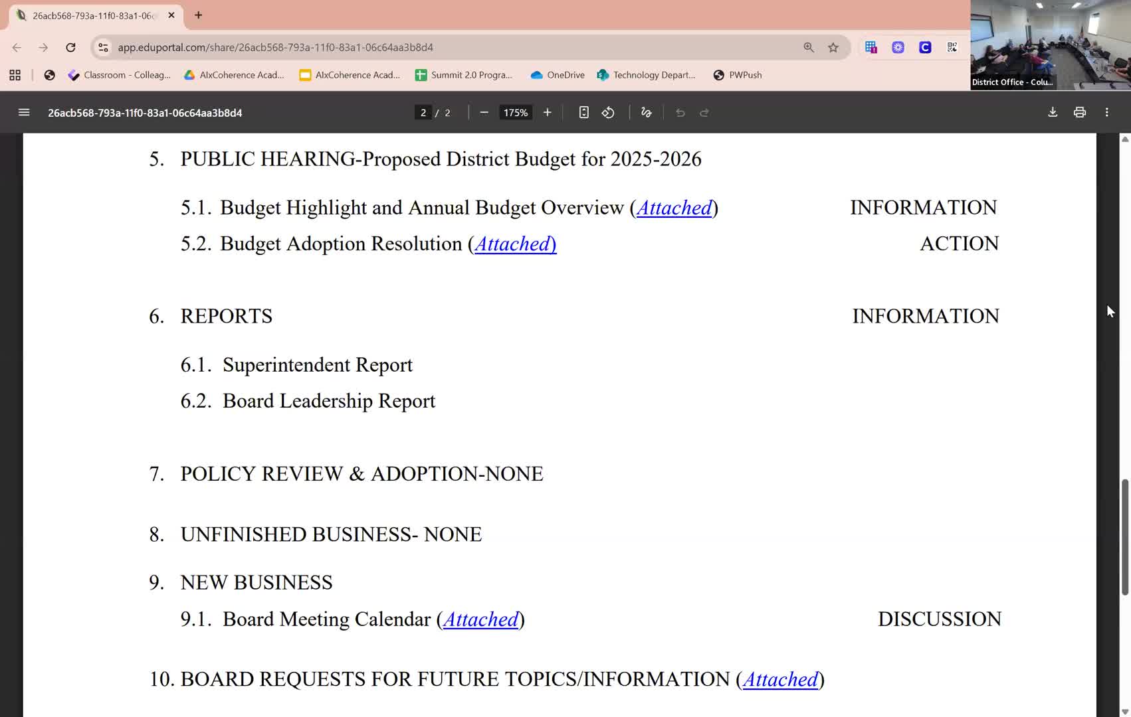Viewport: 1131px width, 717px height.
Task: Print the PDF document
Action: tap(1080, 113)
